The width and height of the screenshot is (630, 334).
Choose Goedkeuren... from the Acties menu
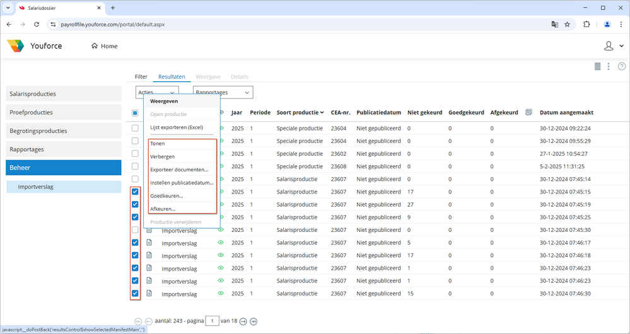[166, 195]
